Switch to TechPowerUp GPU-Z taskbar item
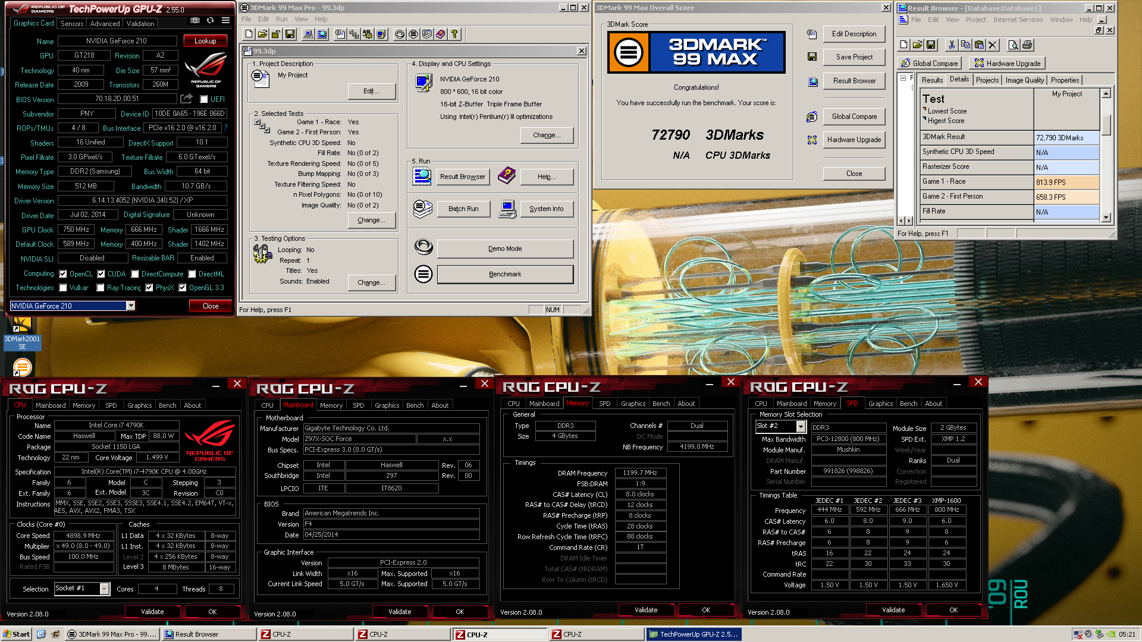The image size is (1142, 642). pyautogui.click(x=694, y=634)
